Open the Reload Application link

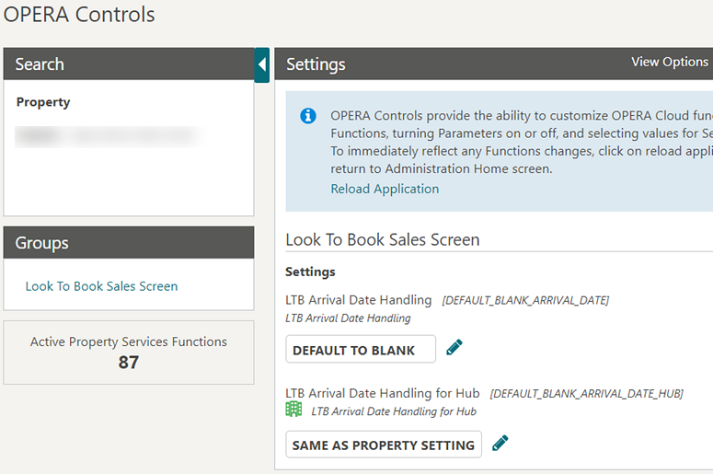tap(385, 189)
